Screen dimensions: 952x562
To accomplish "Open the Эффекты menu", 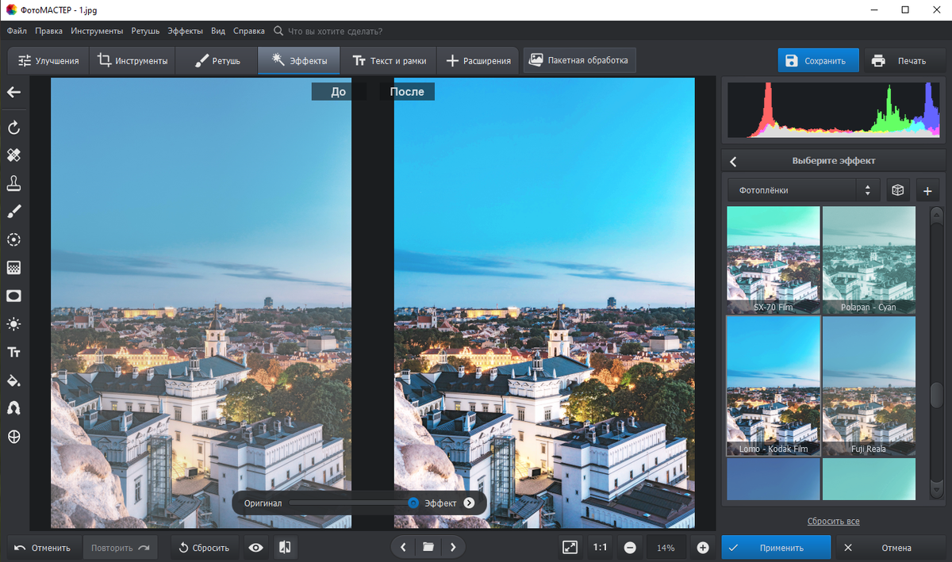I will [x=186, y=31].
